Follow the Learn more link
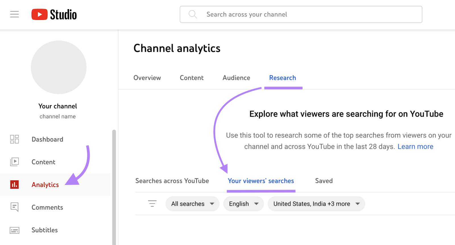The image size is (455, 245). (x=415, y=147)
